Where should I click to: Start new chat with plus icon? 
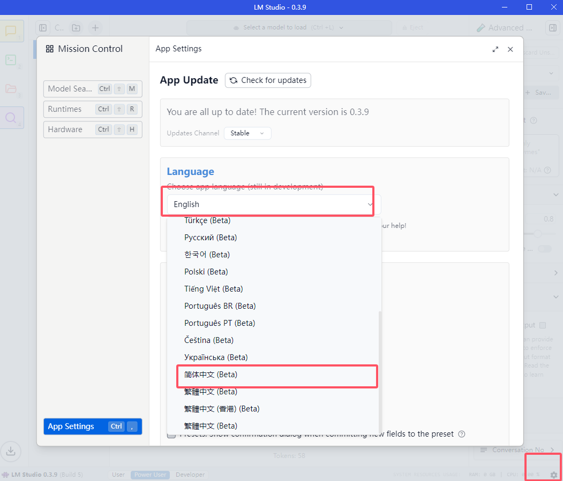tap(95, 28)
